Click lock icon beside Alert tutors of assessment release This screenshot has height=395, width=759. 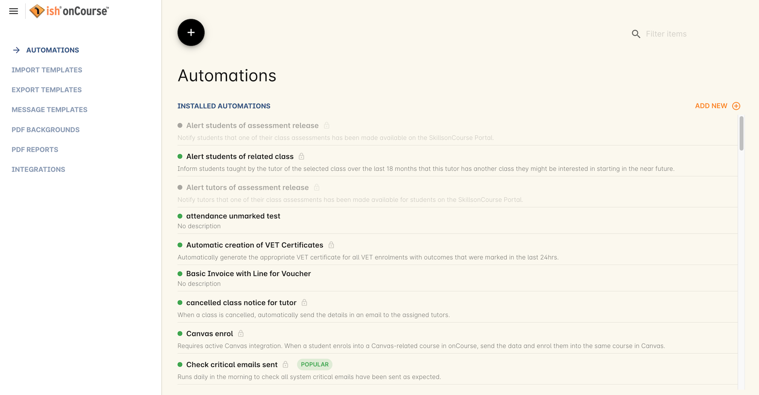317,187
